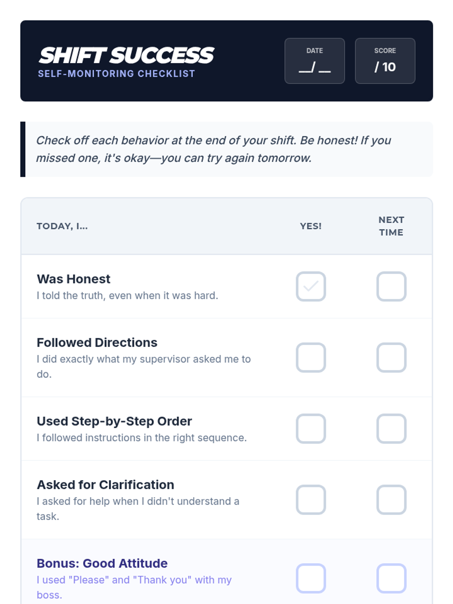Check Yes for Used Step-by-Step Order
453x604 pixels.
pyautogui.click(x=311, y=428)
